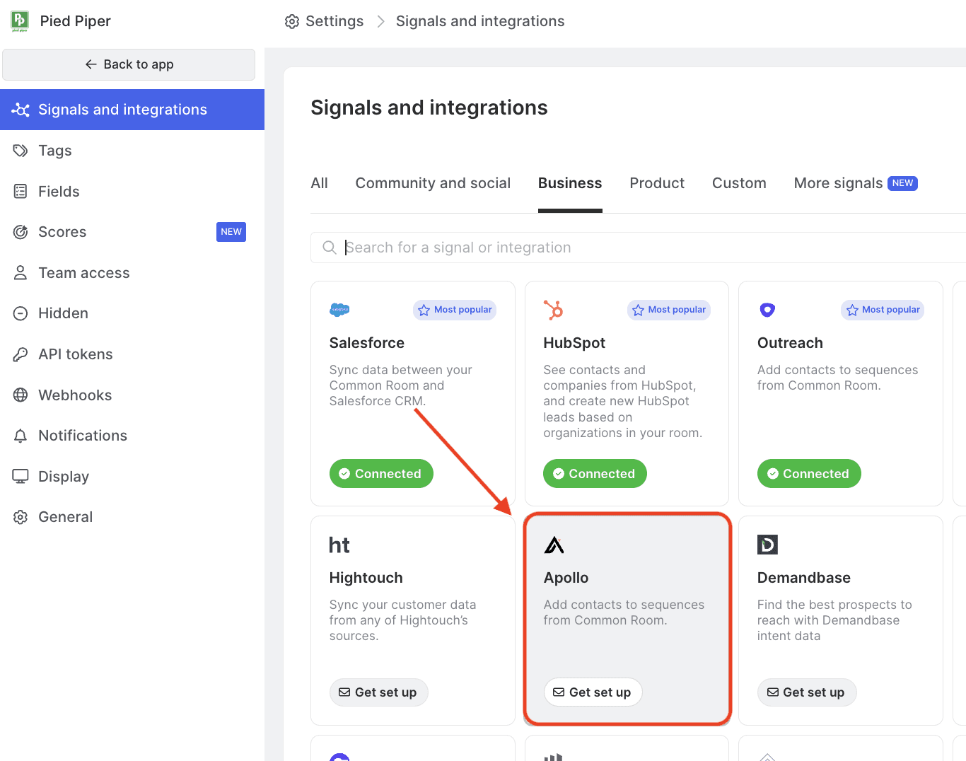Click Connected button on Outreach card

[x=809, y=474]
